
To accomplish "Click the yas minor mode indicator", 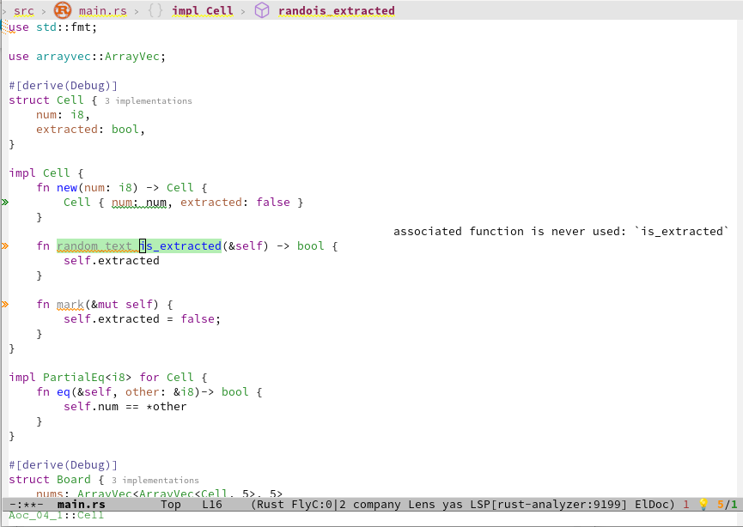I will pos(453,505).
